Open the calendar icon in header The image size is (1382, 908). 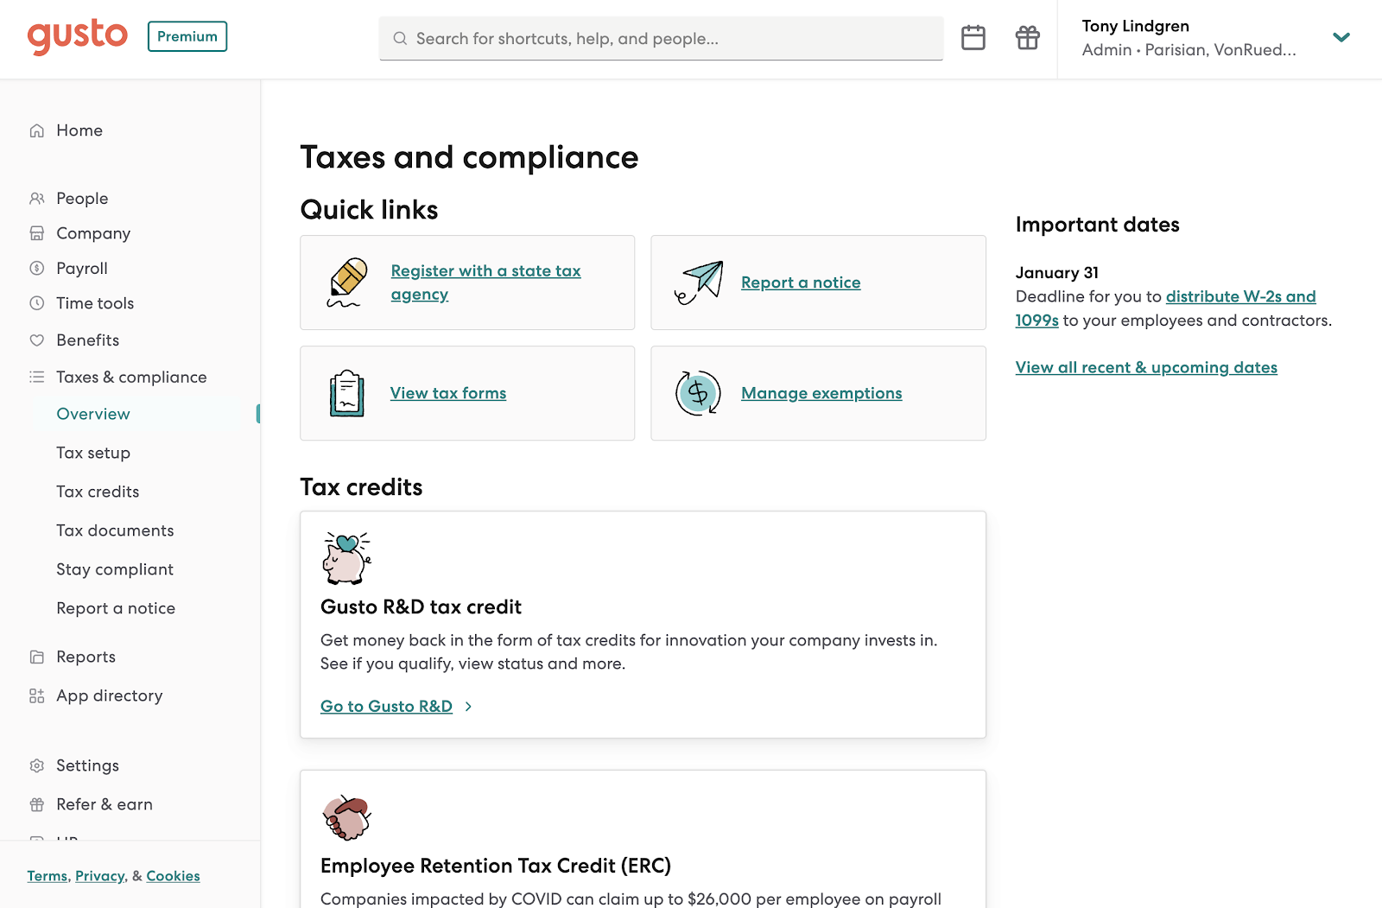point(973,37)
